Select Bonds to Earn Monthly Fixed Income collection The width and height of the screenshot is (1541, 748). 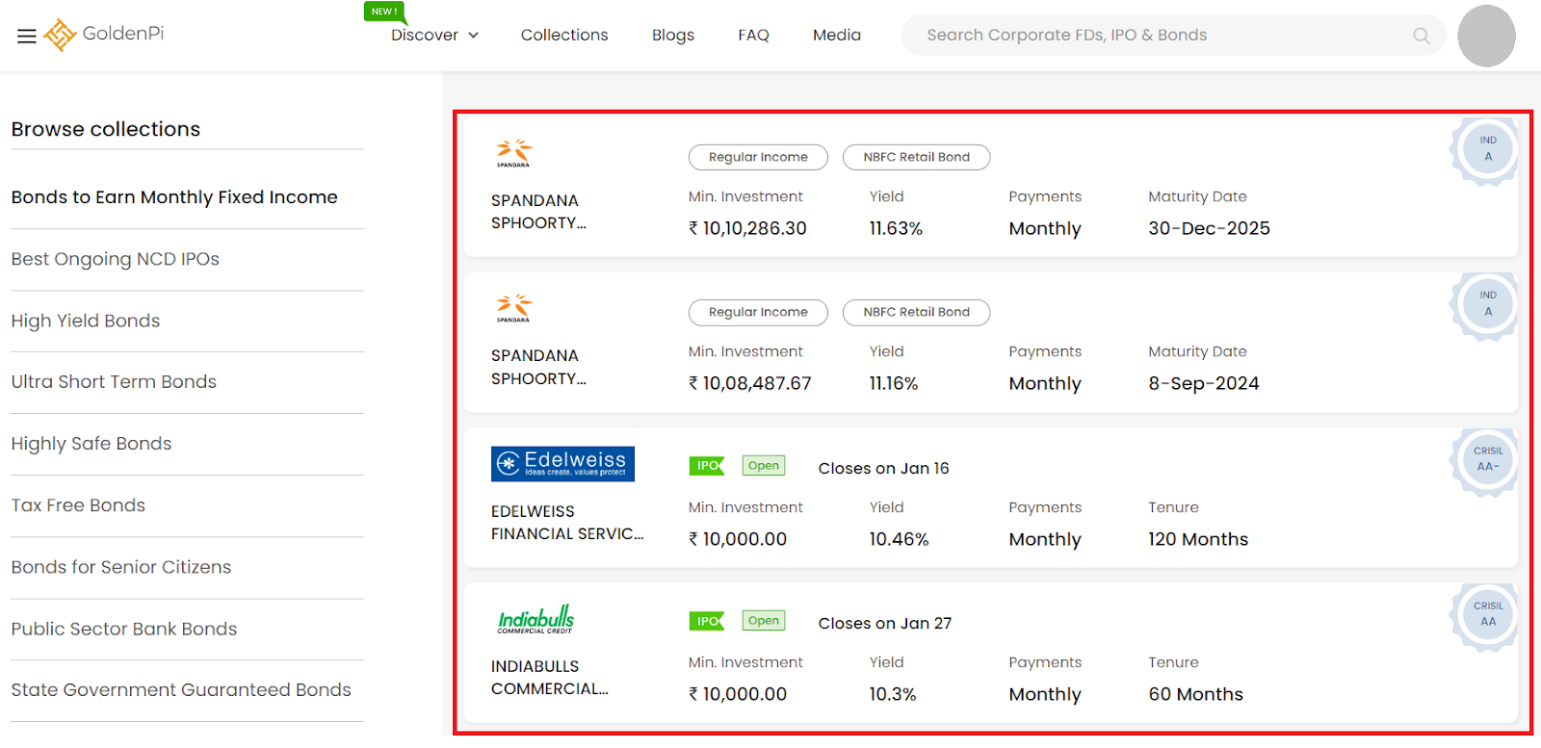pyautogui.click(x=174, y=197)
